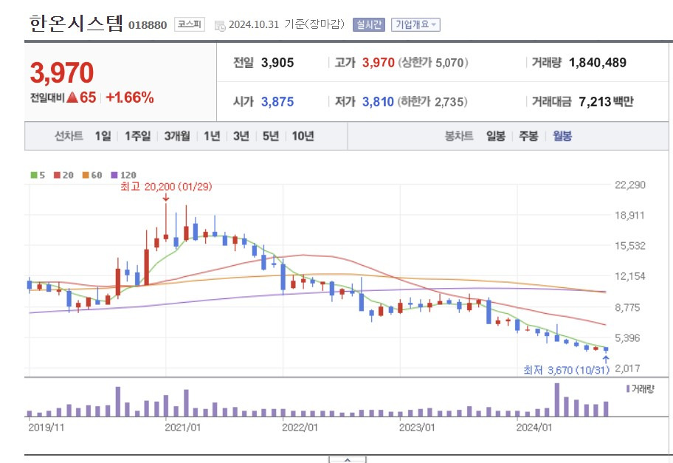The width and height of the screenshot is (673, 463).
Task: Select the 주봉 weekly candle chart
Action: (528, 136)
